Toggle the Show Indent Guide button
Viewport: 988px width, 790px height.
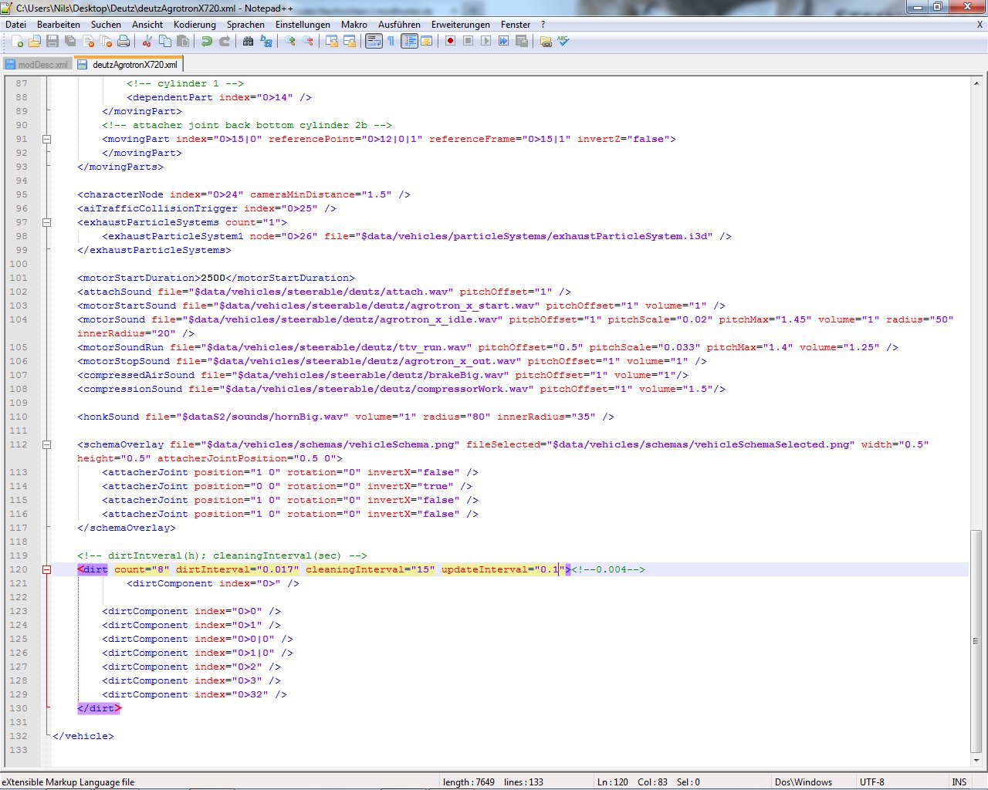[409, 41]
